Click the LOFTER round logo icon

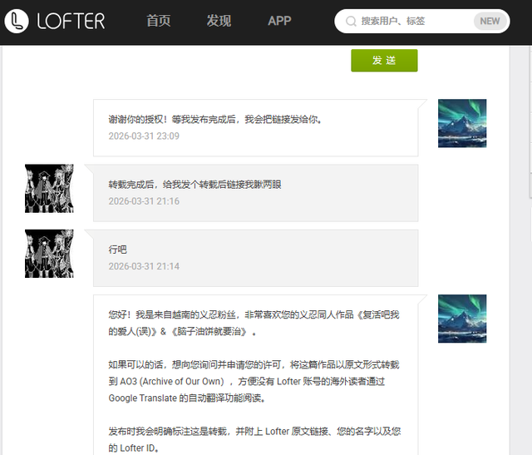17,21
